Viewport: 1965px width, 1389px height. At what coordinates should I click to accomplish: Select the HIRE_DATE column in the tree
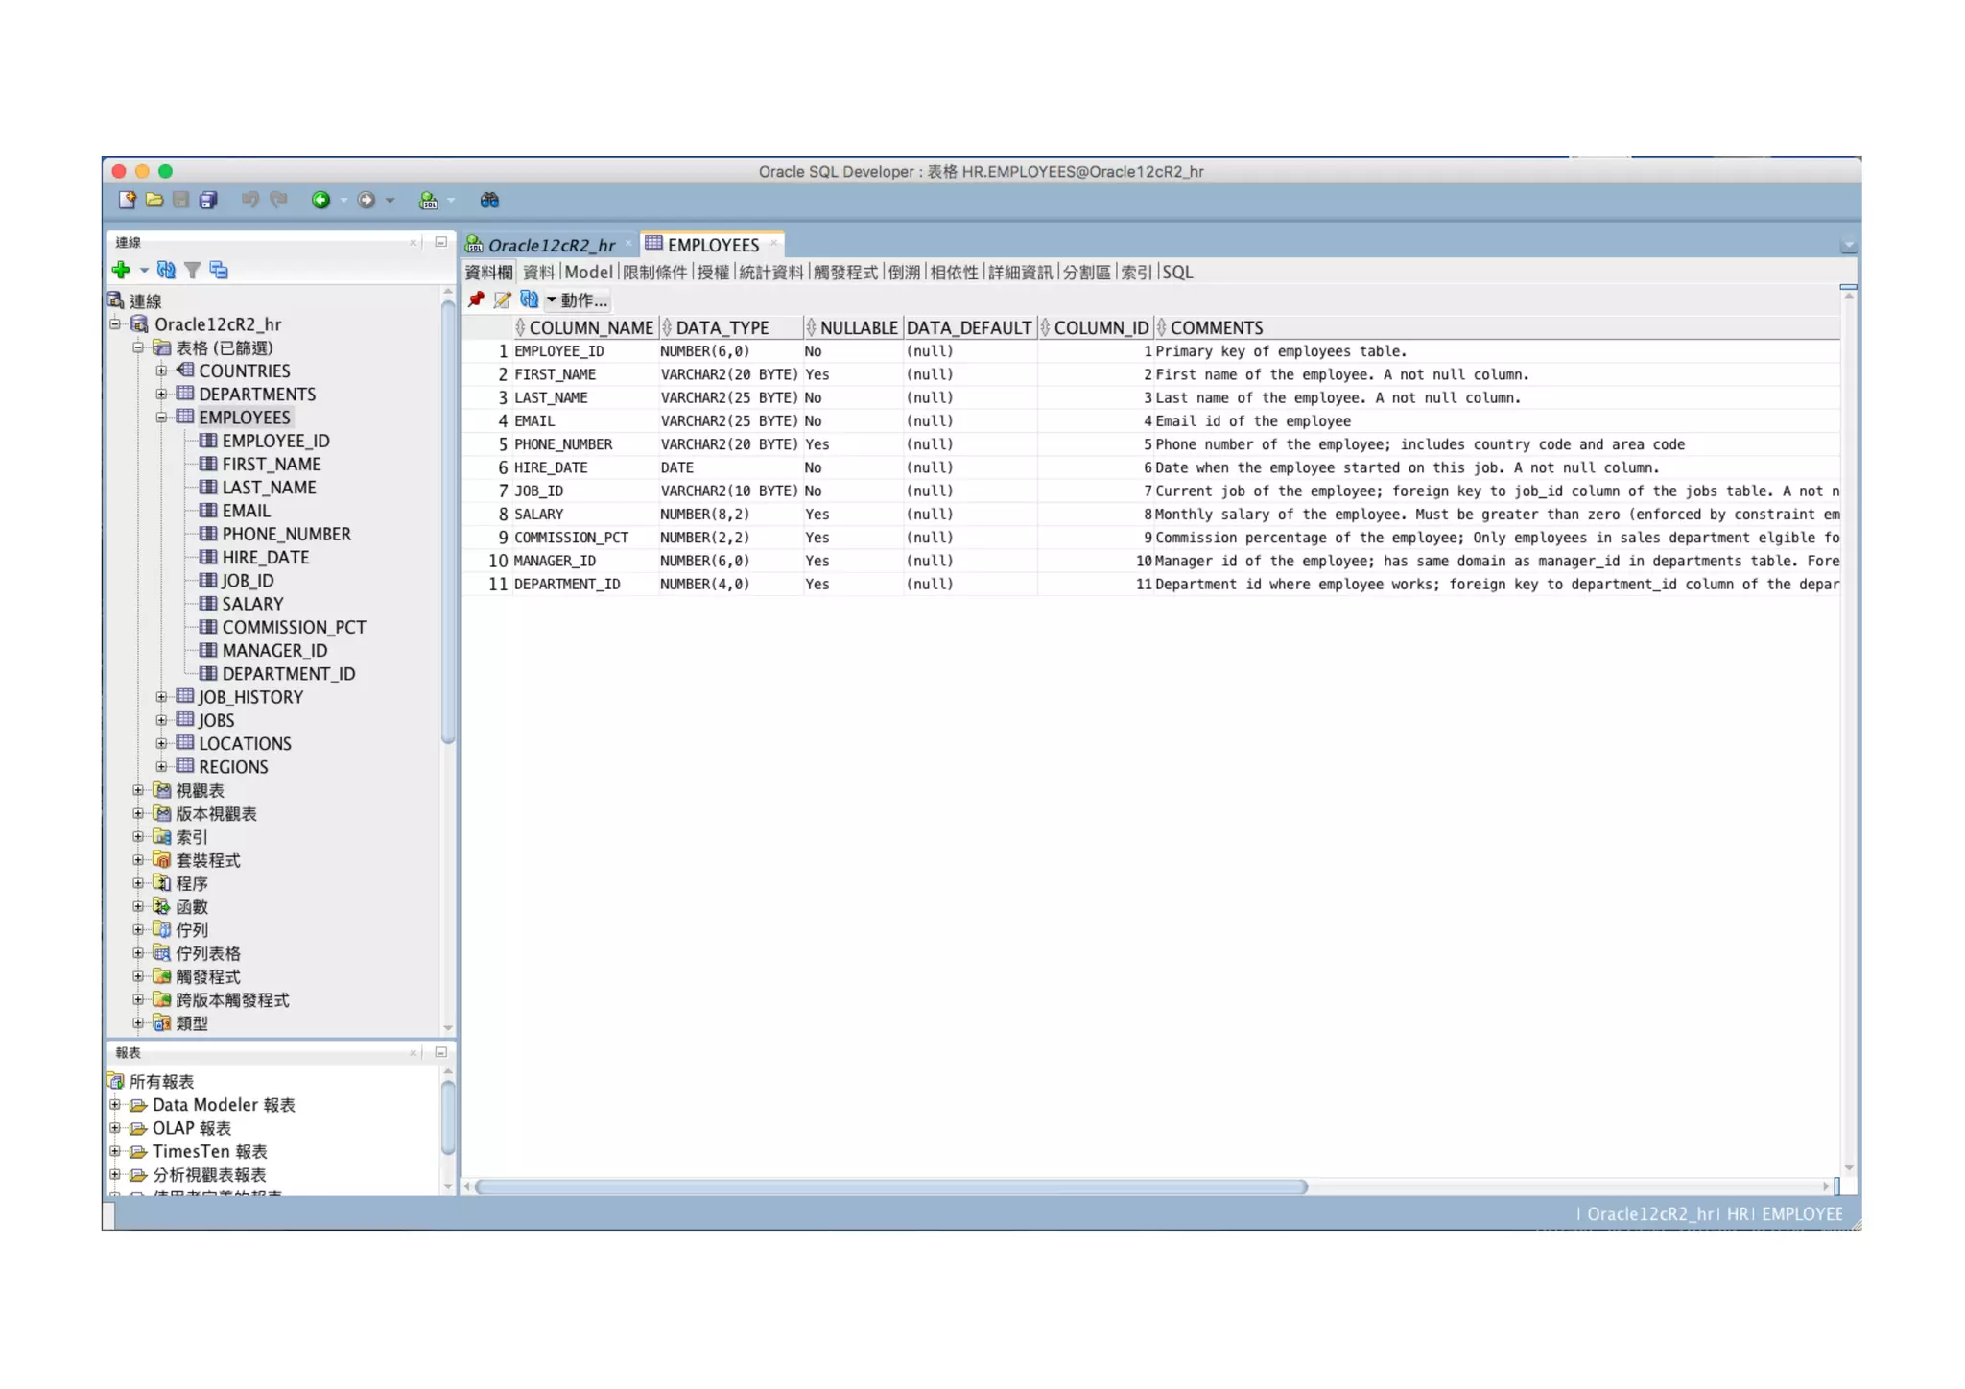(265, 558)
